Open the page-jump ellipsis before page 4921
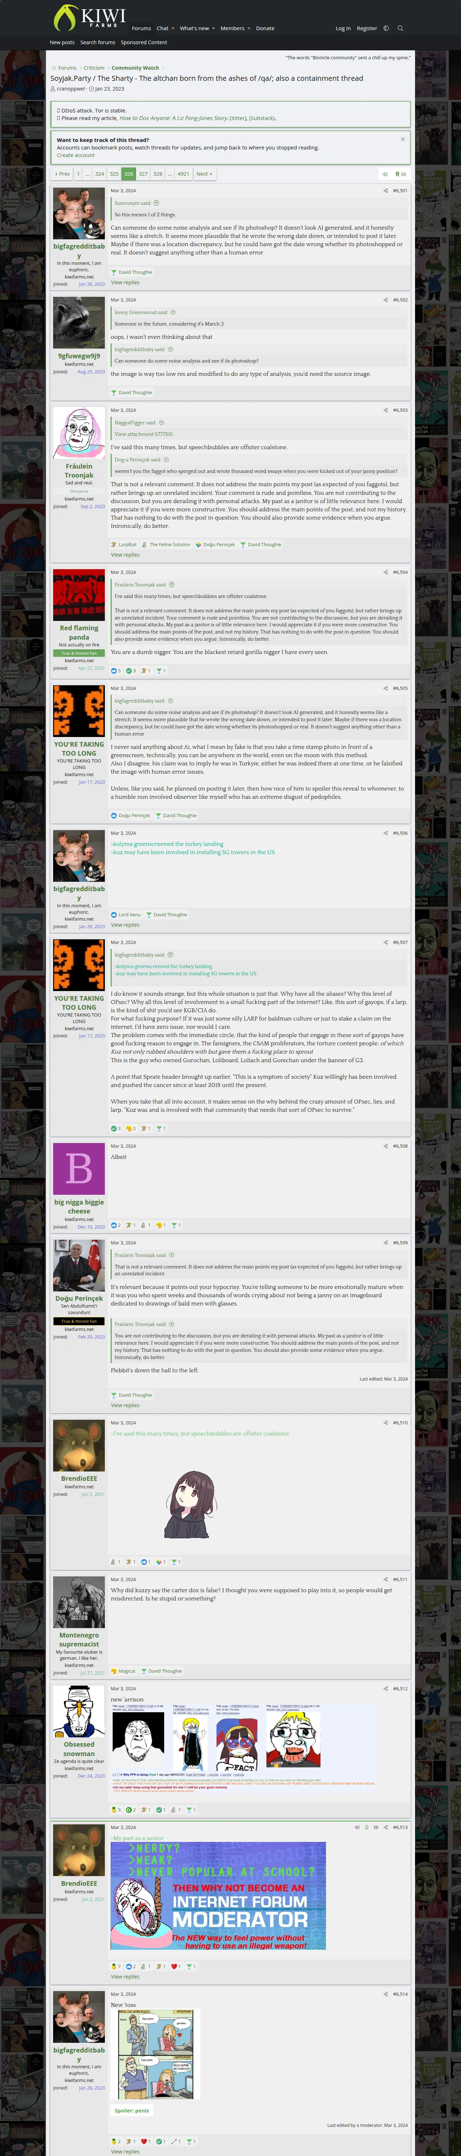The width and height of the screenshot is (461, 2156). point(170,174)
